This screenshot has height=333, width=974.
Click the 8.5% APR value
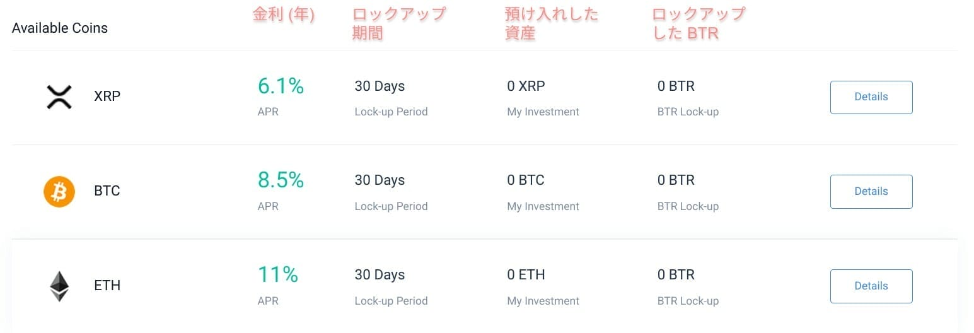(x=281, y=180)
